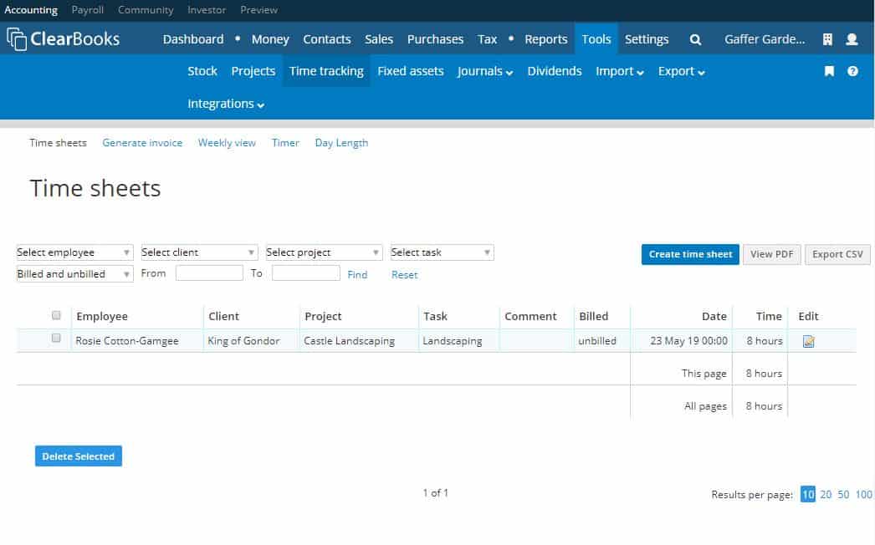The image size is (875, 545).
Task: Switch to the Preview product tab
Action: click(259, 10)
